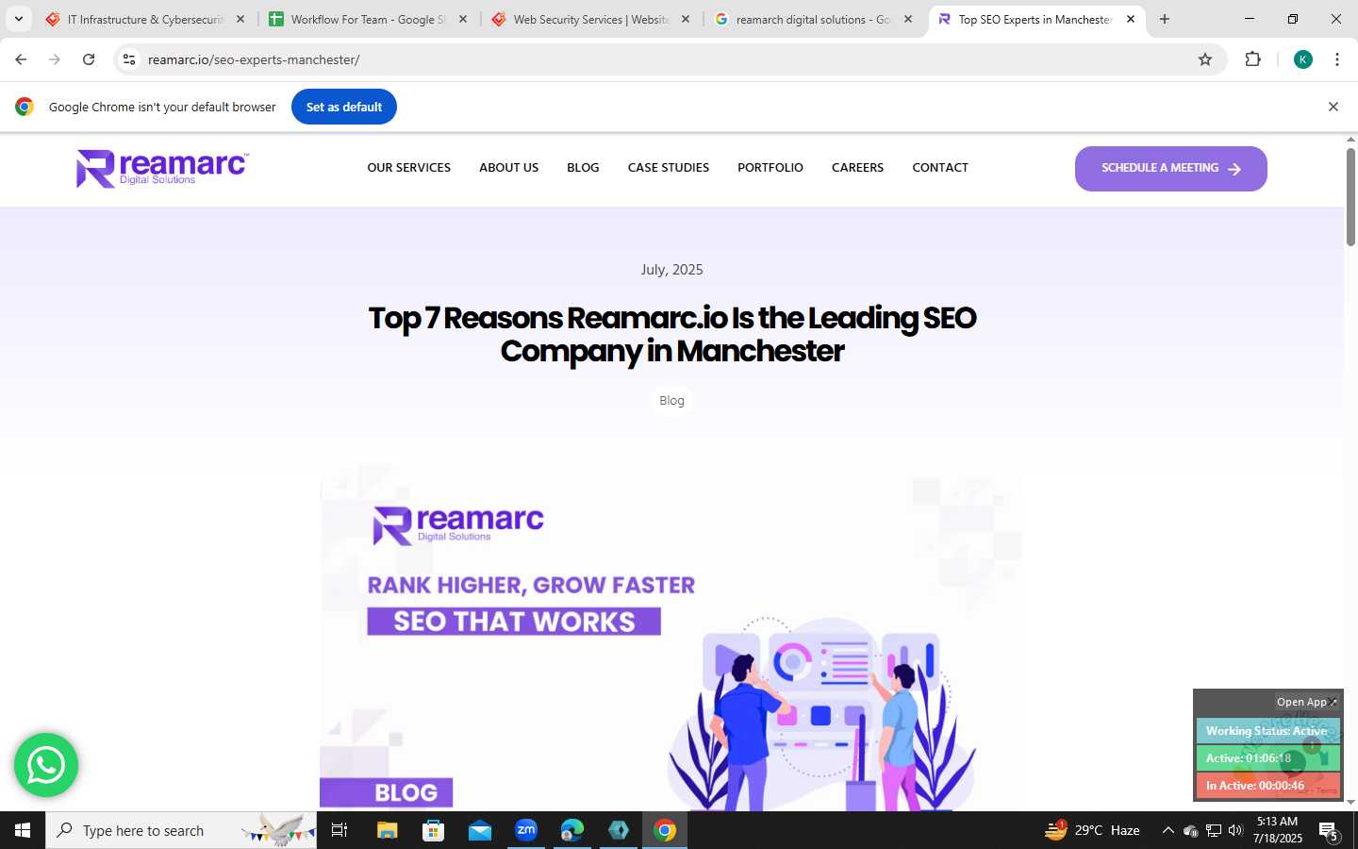Open the OUR SERVICES menu item
This screenshot has width=1358, height=849.
tap(409, 168)
